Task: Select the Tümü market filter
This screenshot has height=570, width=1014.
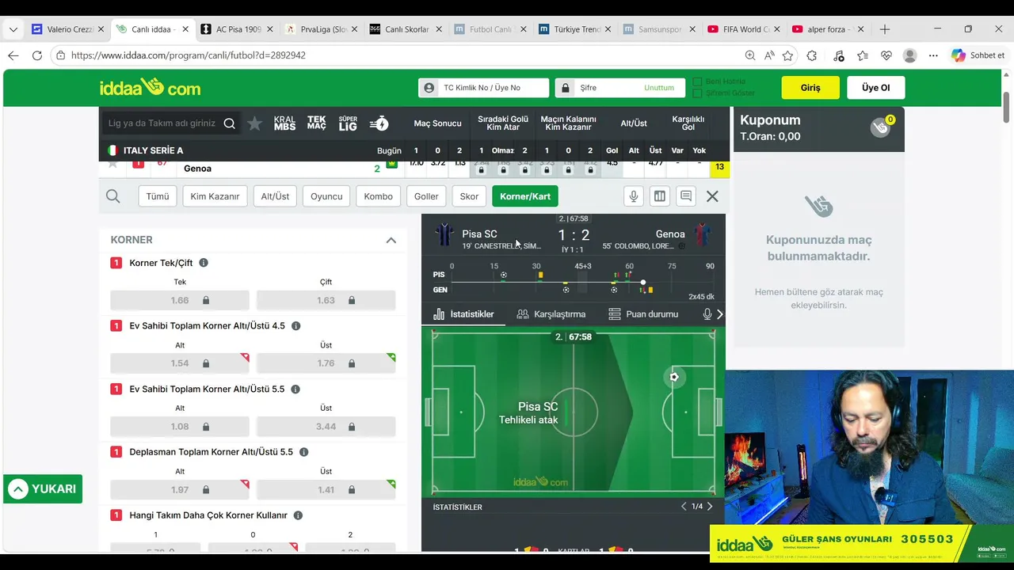Action: pyautogui.click(x=157, y=196)
